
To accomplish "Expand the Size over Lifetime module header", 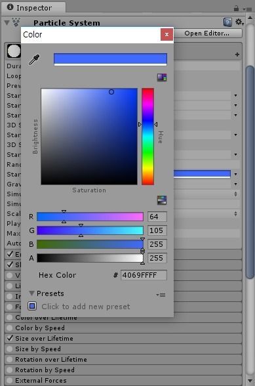I will pyautogui.click(x=123, y=339).
